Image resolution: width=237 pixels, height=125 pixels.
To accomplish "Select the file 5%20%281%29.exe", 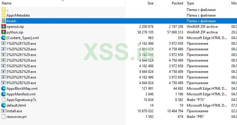I will pyautogui.click(x=21, y=66).
